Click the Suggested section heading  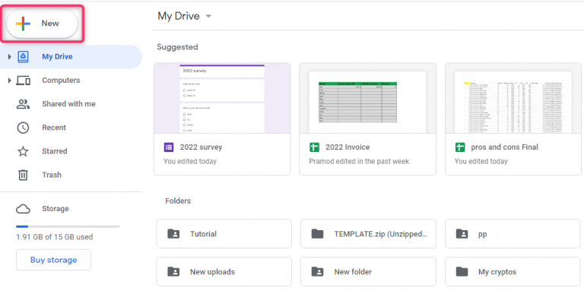[177, 47]
